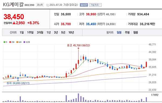The width and height of the screenshot is (162, 103).
Task: Click the 하한가 24,850 text
Action: (106, 24)
